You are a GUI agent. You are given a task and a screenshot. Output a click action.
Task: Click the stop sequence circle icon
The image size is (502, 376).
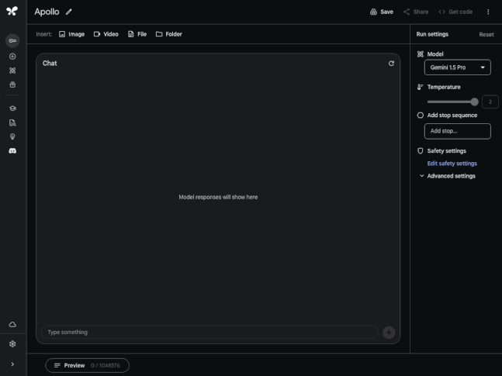click(421, 116)
